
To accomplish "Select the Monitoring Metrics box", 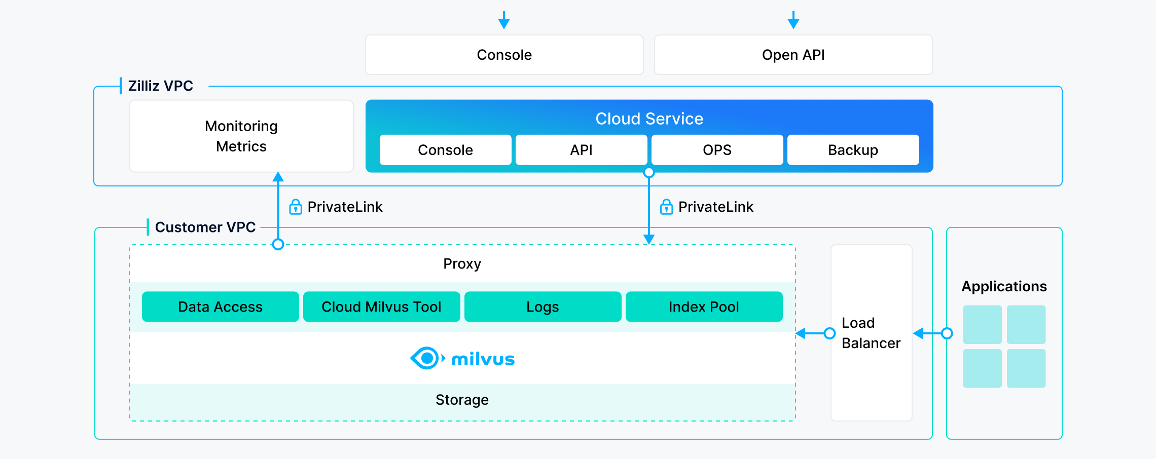I will [241, 136].
